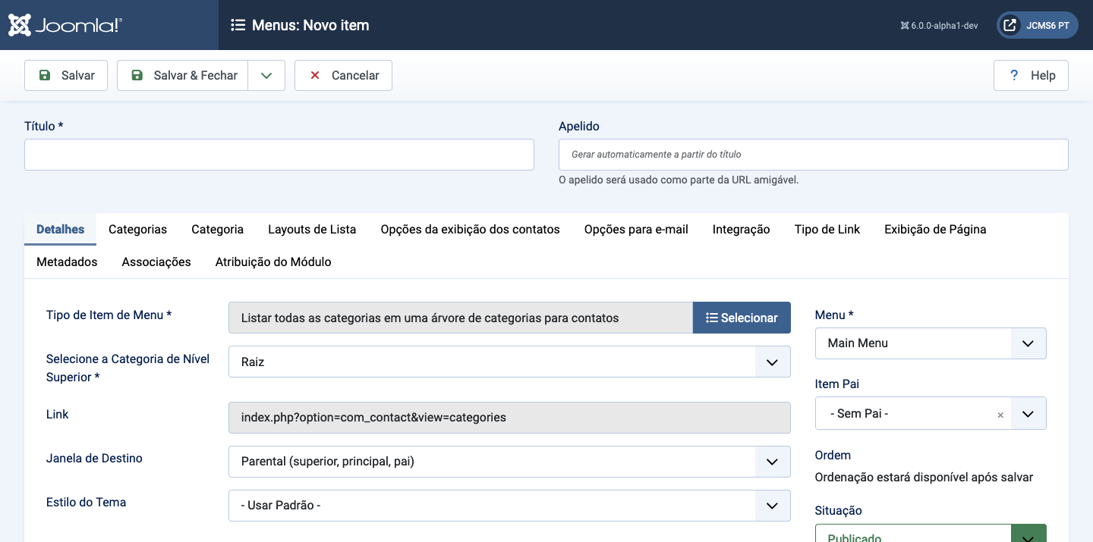1093x542 pixels.
Task: Click the Help button
Action: click(x=1031, y=76)
